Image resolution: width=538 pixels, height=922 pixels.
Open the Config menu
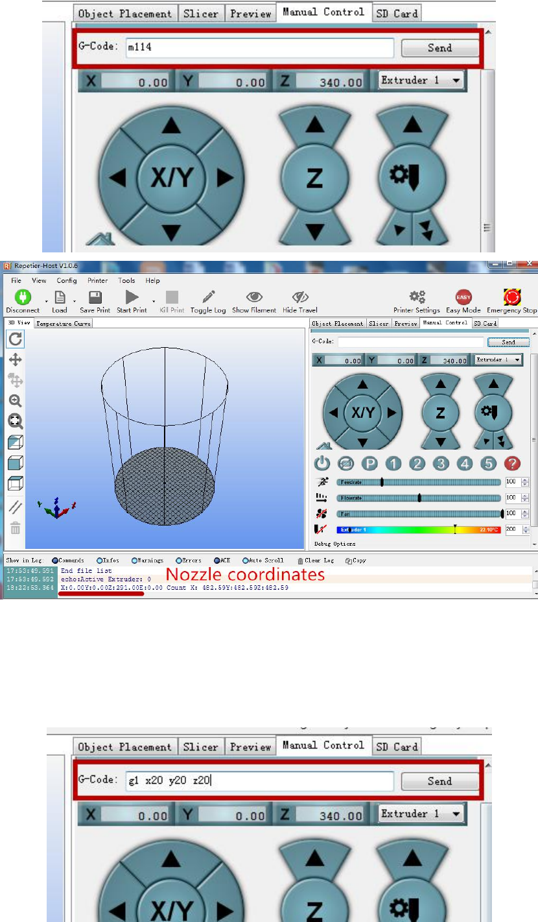tap(67, 281)
